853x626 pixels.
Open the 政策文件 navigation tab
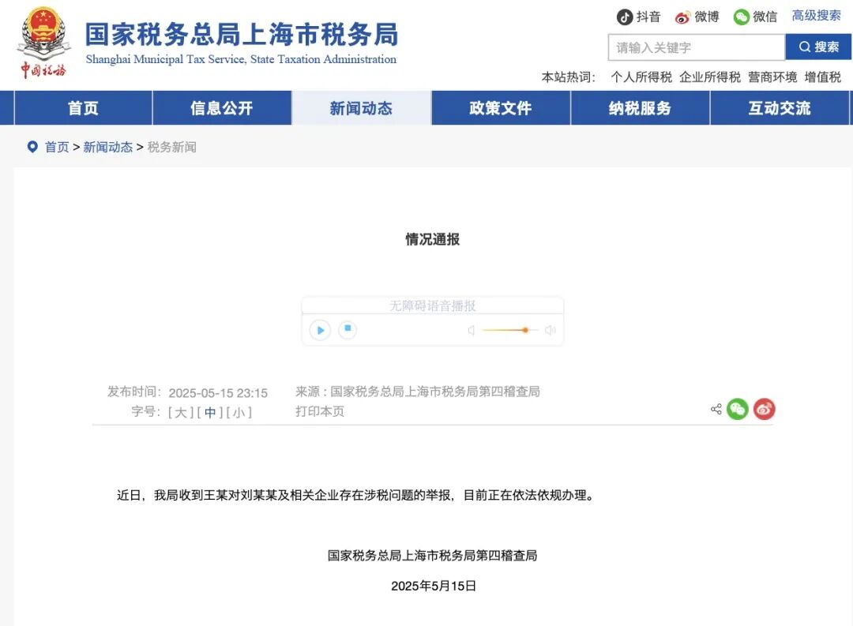pos(501,108)
